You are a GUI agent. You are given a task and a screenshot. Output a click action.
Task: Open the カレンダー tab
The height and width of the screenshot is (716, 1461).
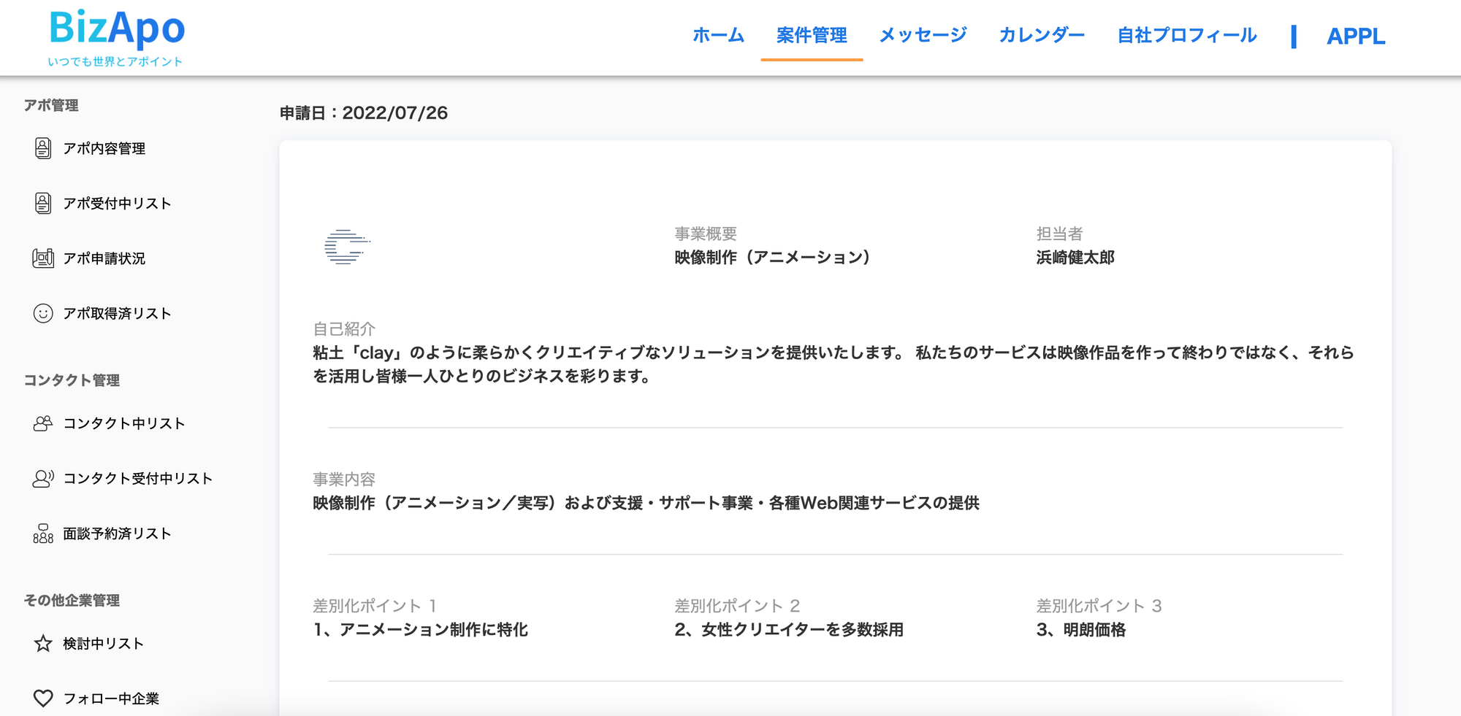pos(1042,35)
